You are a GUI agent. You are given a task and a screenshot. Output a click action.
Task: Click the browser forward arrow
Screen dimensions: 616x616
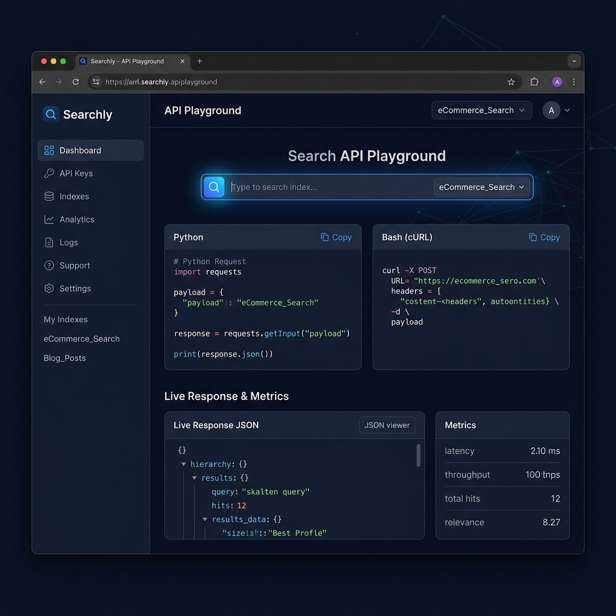(58, 82)
